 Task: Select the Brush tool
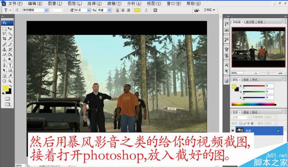click(10, 44)
